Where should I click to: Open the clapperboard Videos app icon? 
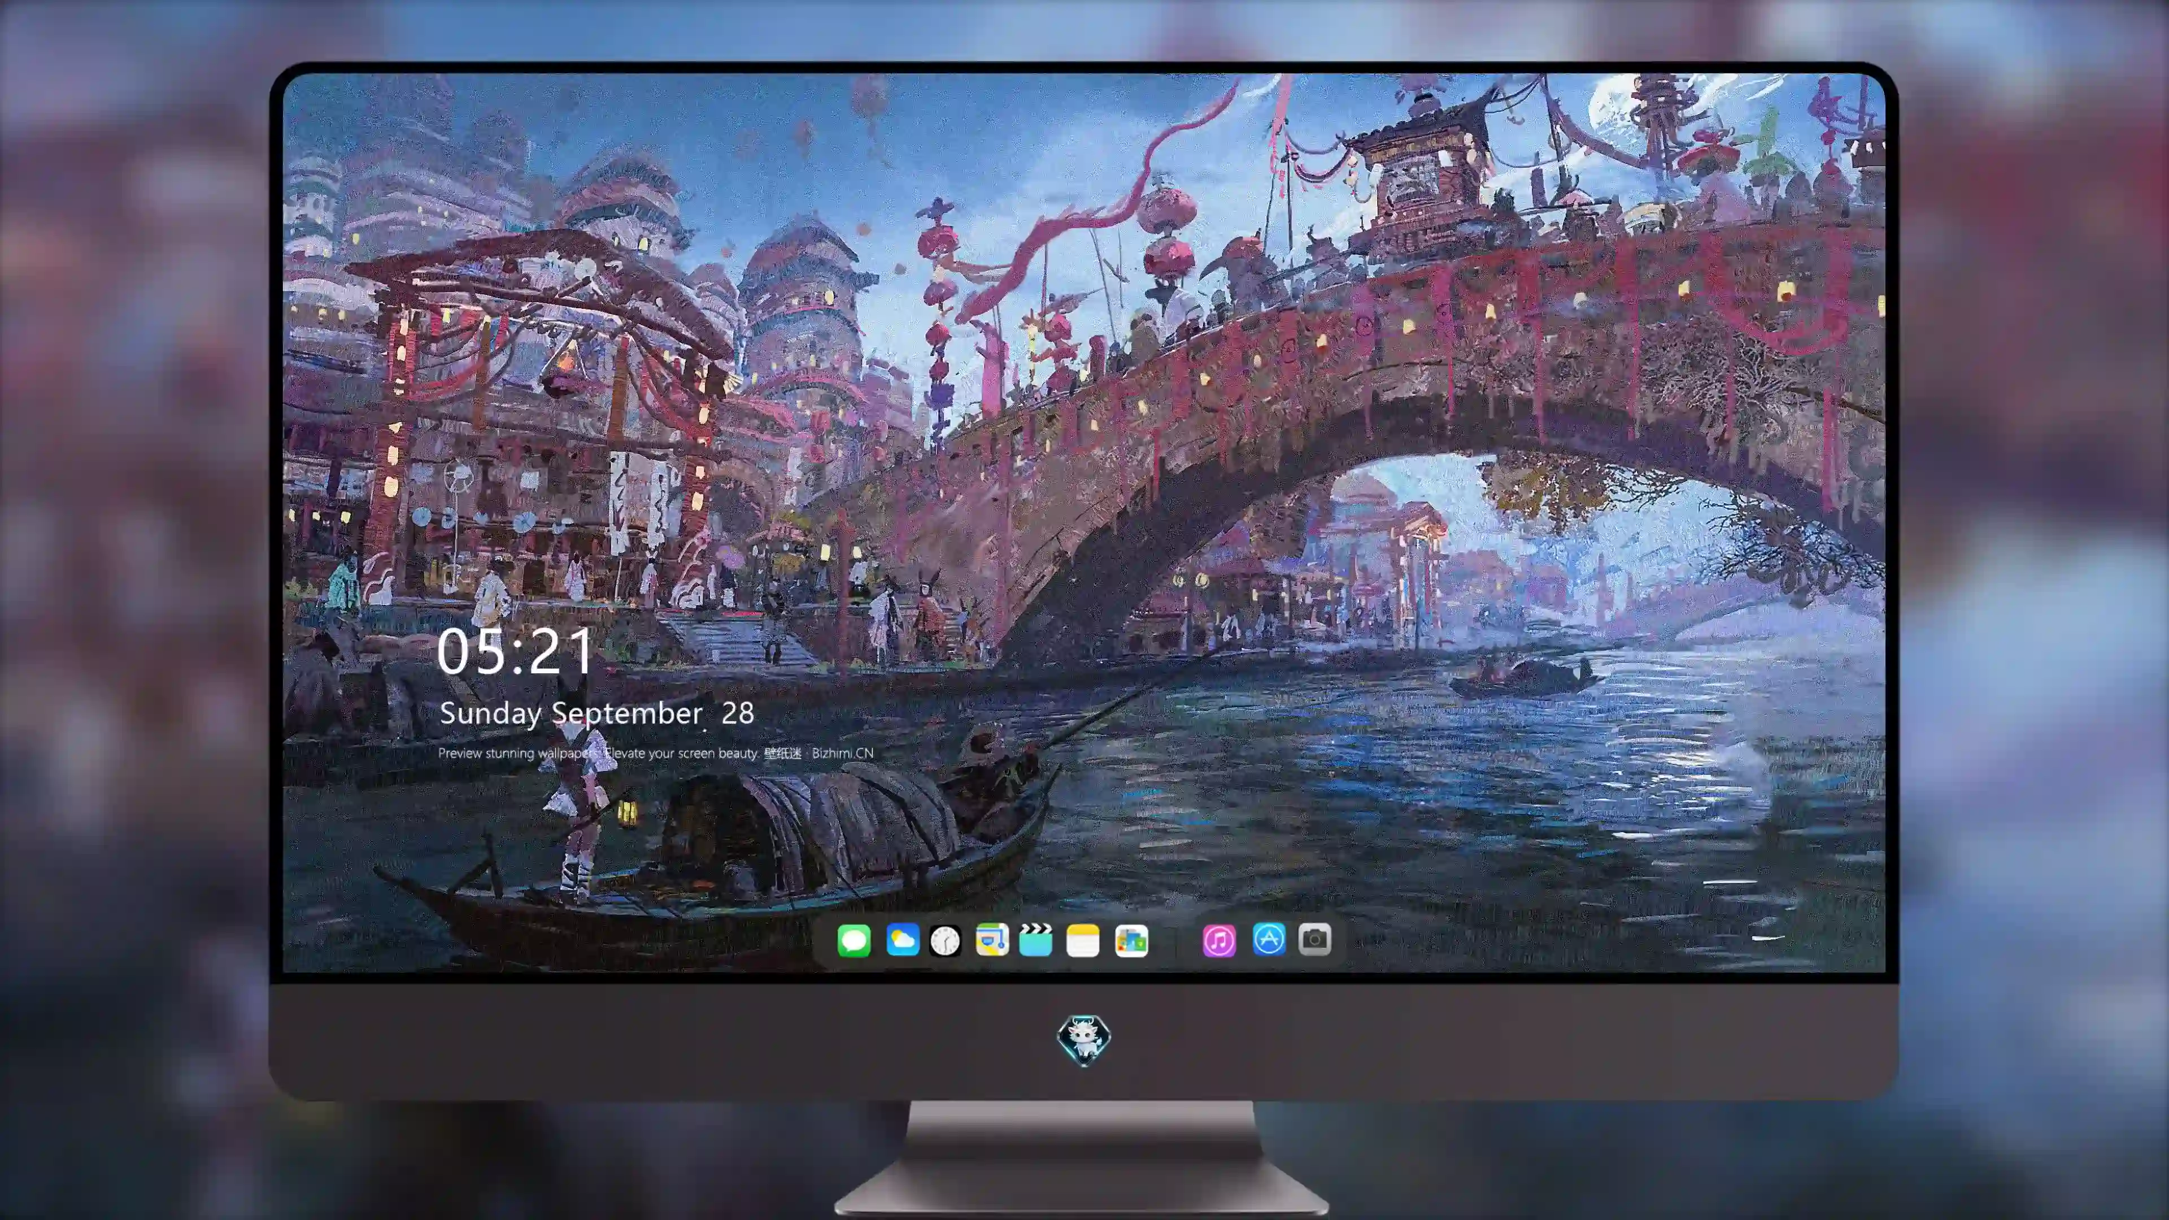coord(1036,940)
